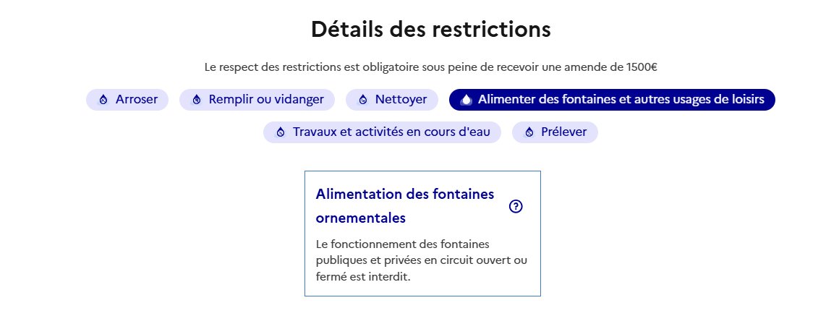Click the droplet icon on the Nettoyer tag
The image size is (839, 316).
pos(363,100)
